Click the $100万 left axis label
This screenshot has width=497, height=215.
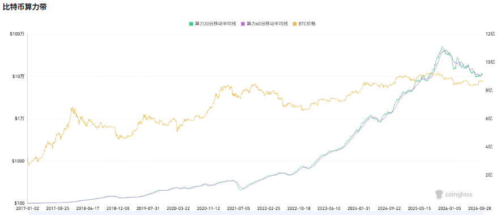(x=18, y=34)
